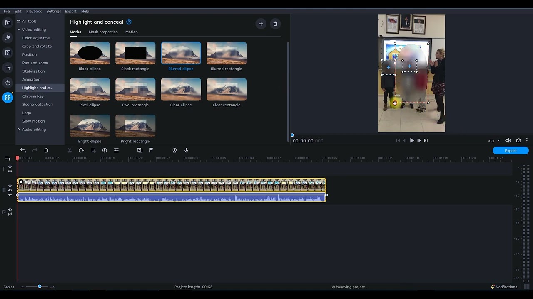Mute the video track audio
The width and height of the screenshot is (533, 299).
(x=10, y=191)
